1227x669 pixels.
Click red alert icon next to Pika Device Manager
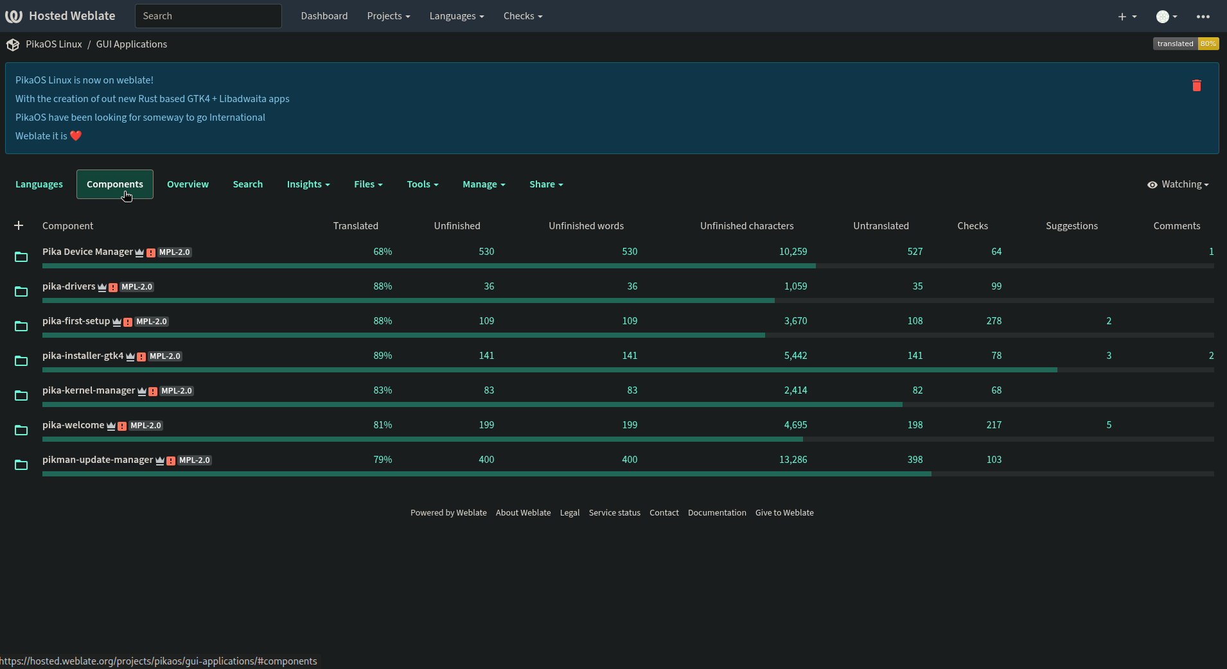tap(151, 252)
